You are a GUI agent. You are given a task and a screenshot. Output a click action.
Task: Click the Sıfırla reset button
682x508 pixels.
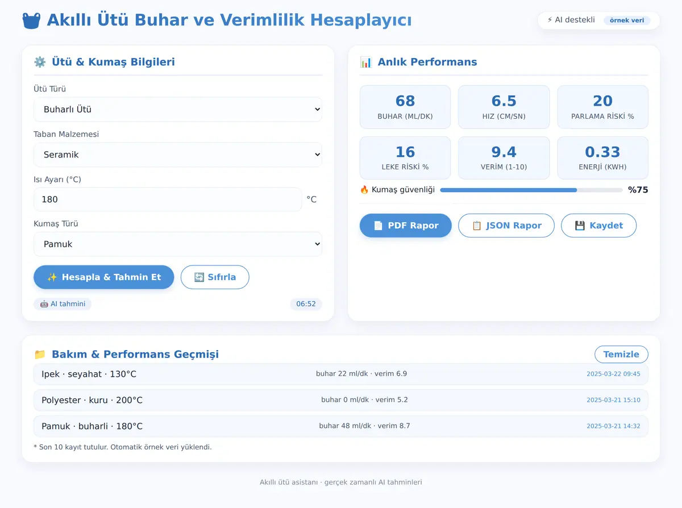pyautogui.click(x=215, y=277)
